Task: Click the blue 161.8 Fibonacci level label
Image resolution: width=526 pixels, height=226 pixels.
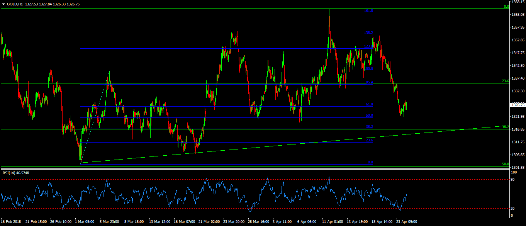Action: 368,11
